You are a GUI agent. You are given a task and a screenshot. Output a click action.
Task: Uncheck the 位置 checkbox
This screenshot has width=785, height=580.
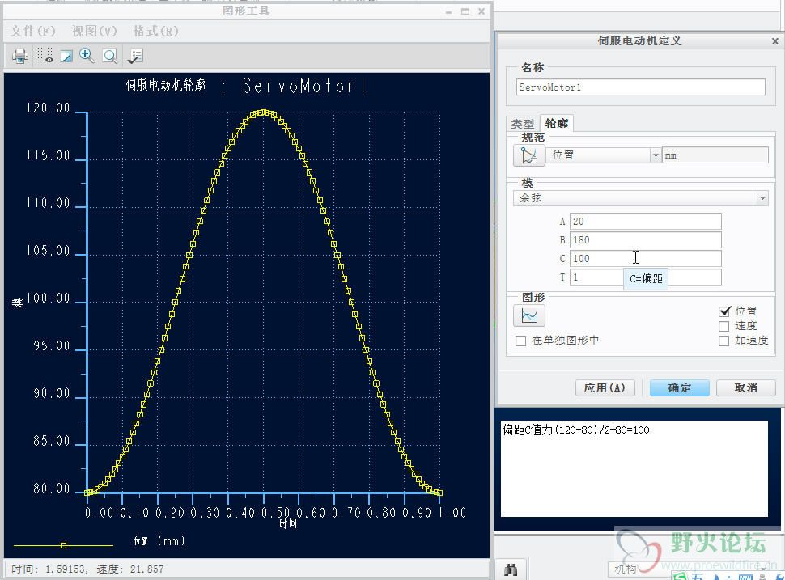click(x=724, y=311)
